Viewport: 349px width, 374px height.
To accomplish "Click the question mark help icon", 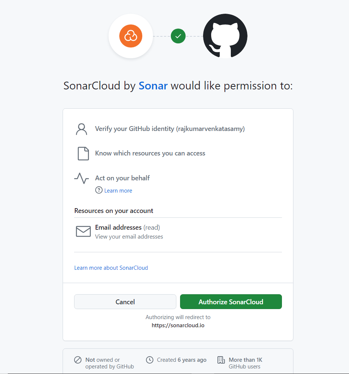I will pyautogui.click(x=99, y=190).
